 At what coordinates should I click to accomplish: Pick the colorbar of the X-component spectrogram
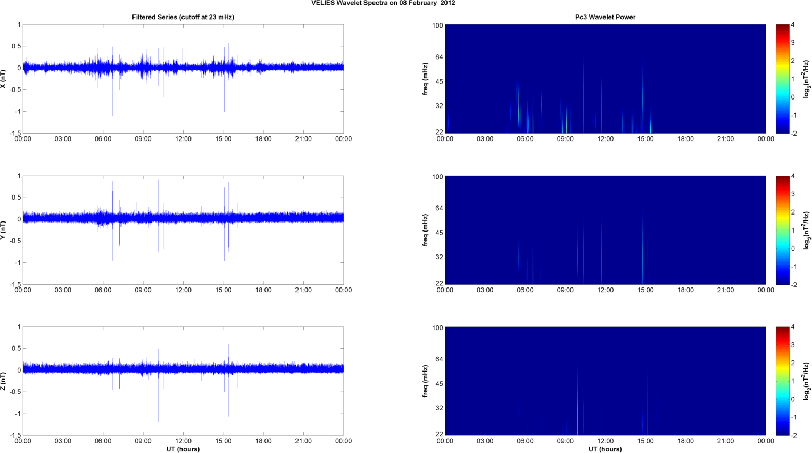coord(782,79)
